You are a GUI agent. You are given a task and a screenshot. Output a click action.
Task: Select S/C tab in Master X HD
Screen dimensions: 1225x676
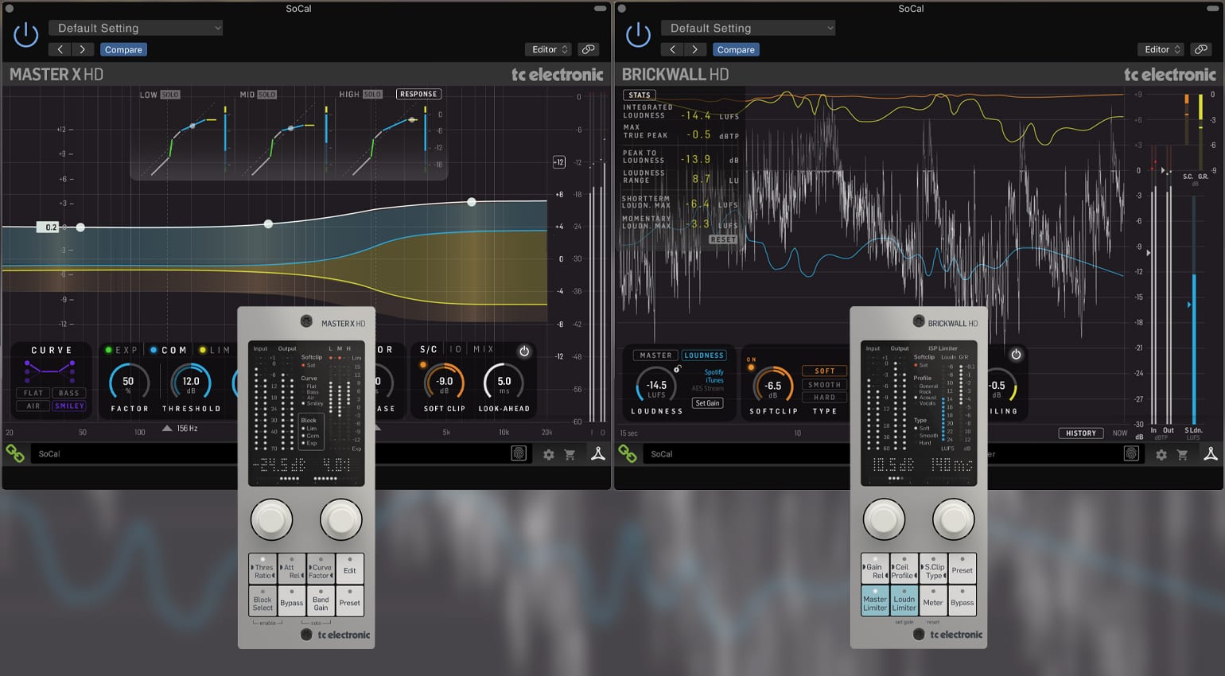coord(429,349)
